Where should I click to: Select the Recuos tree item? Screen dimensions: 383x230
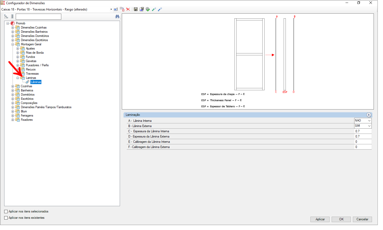tap(31, 69)
